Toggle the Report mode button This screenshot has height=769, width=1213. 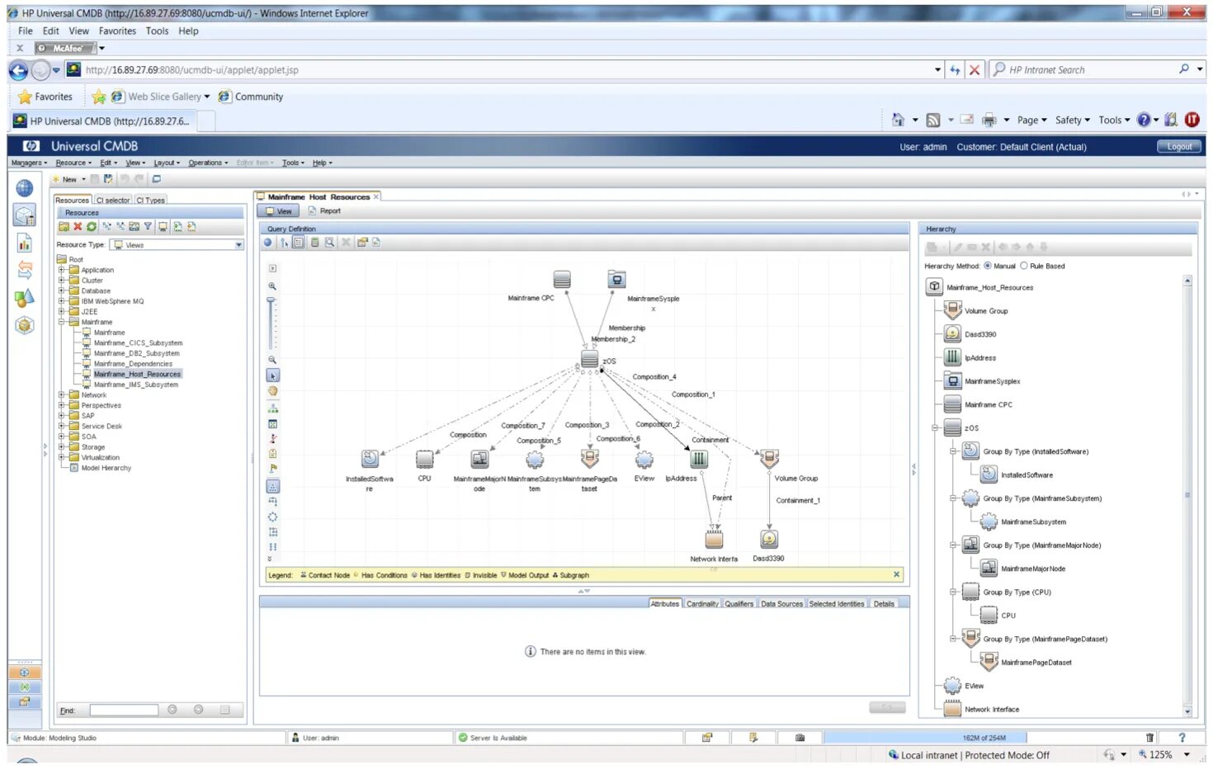click(324, 211)
